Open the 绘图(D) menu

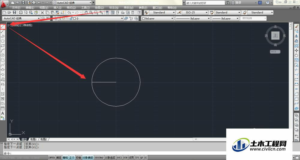click(x=100, y=8)
